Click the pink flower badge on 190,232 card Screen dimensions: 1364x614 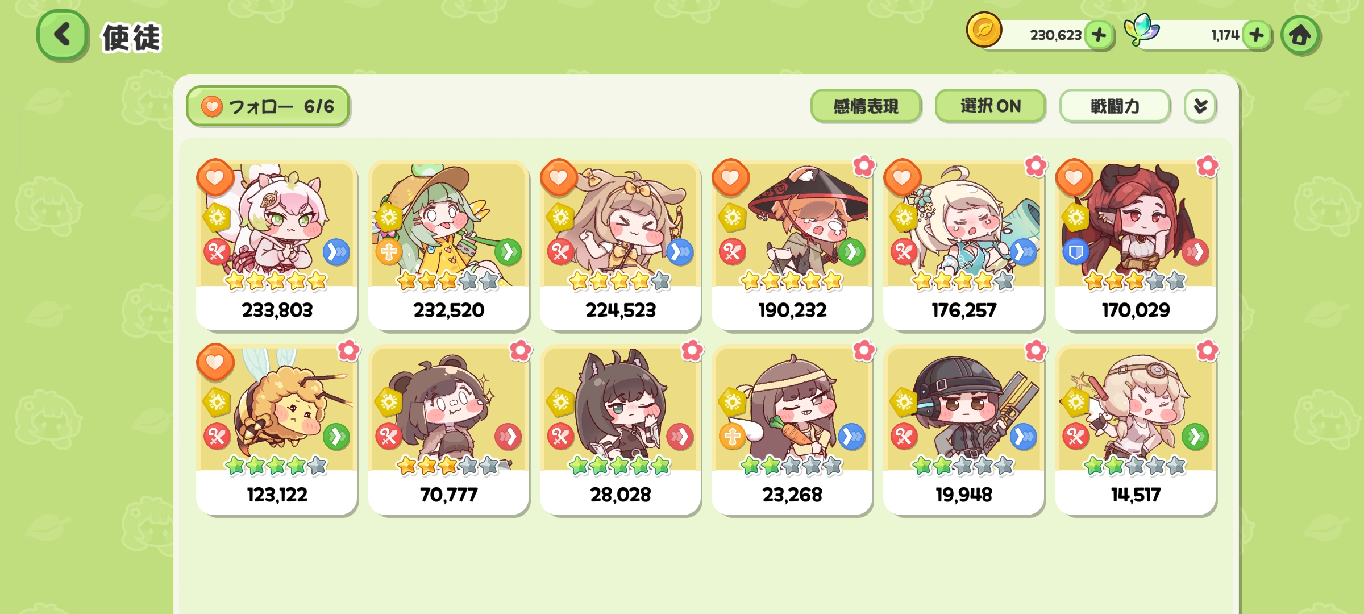click(864, 166)
